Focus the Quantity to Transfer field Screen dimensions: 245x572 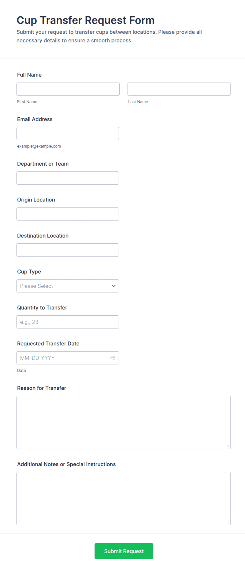pos(68,322)
